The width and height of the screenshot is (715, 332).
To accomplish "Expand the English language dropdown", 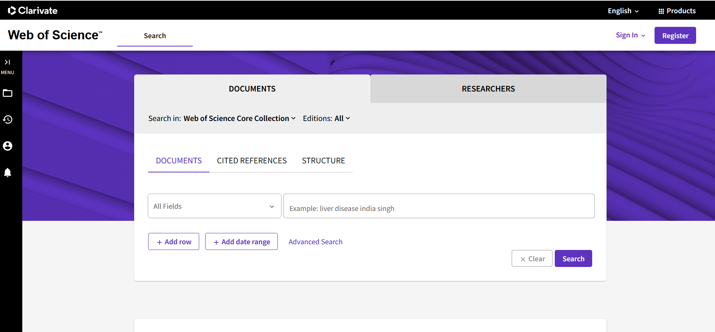I will click(623, 11).
